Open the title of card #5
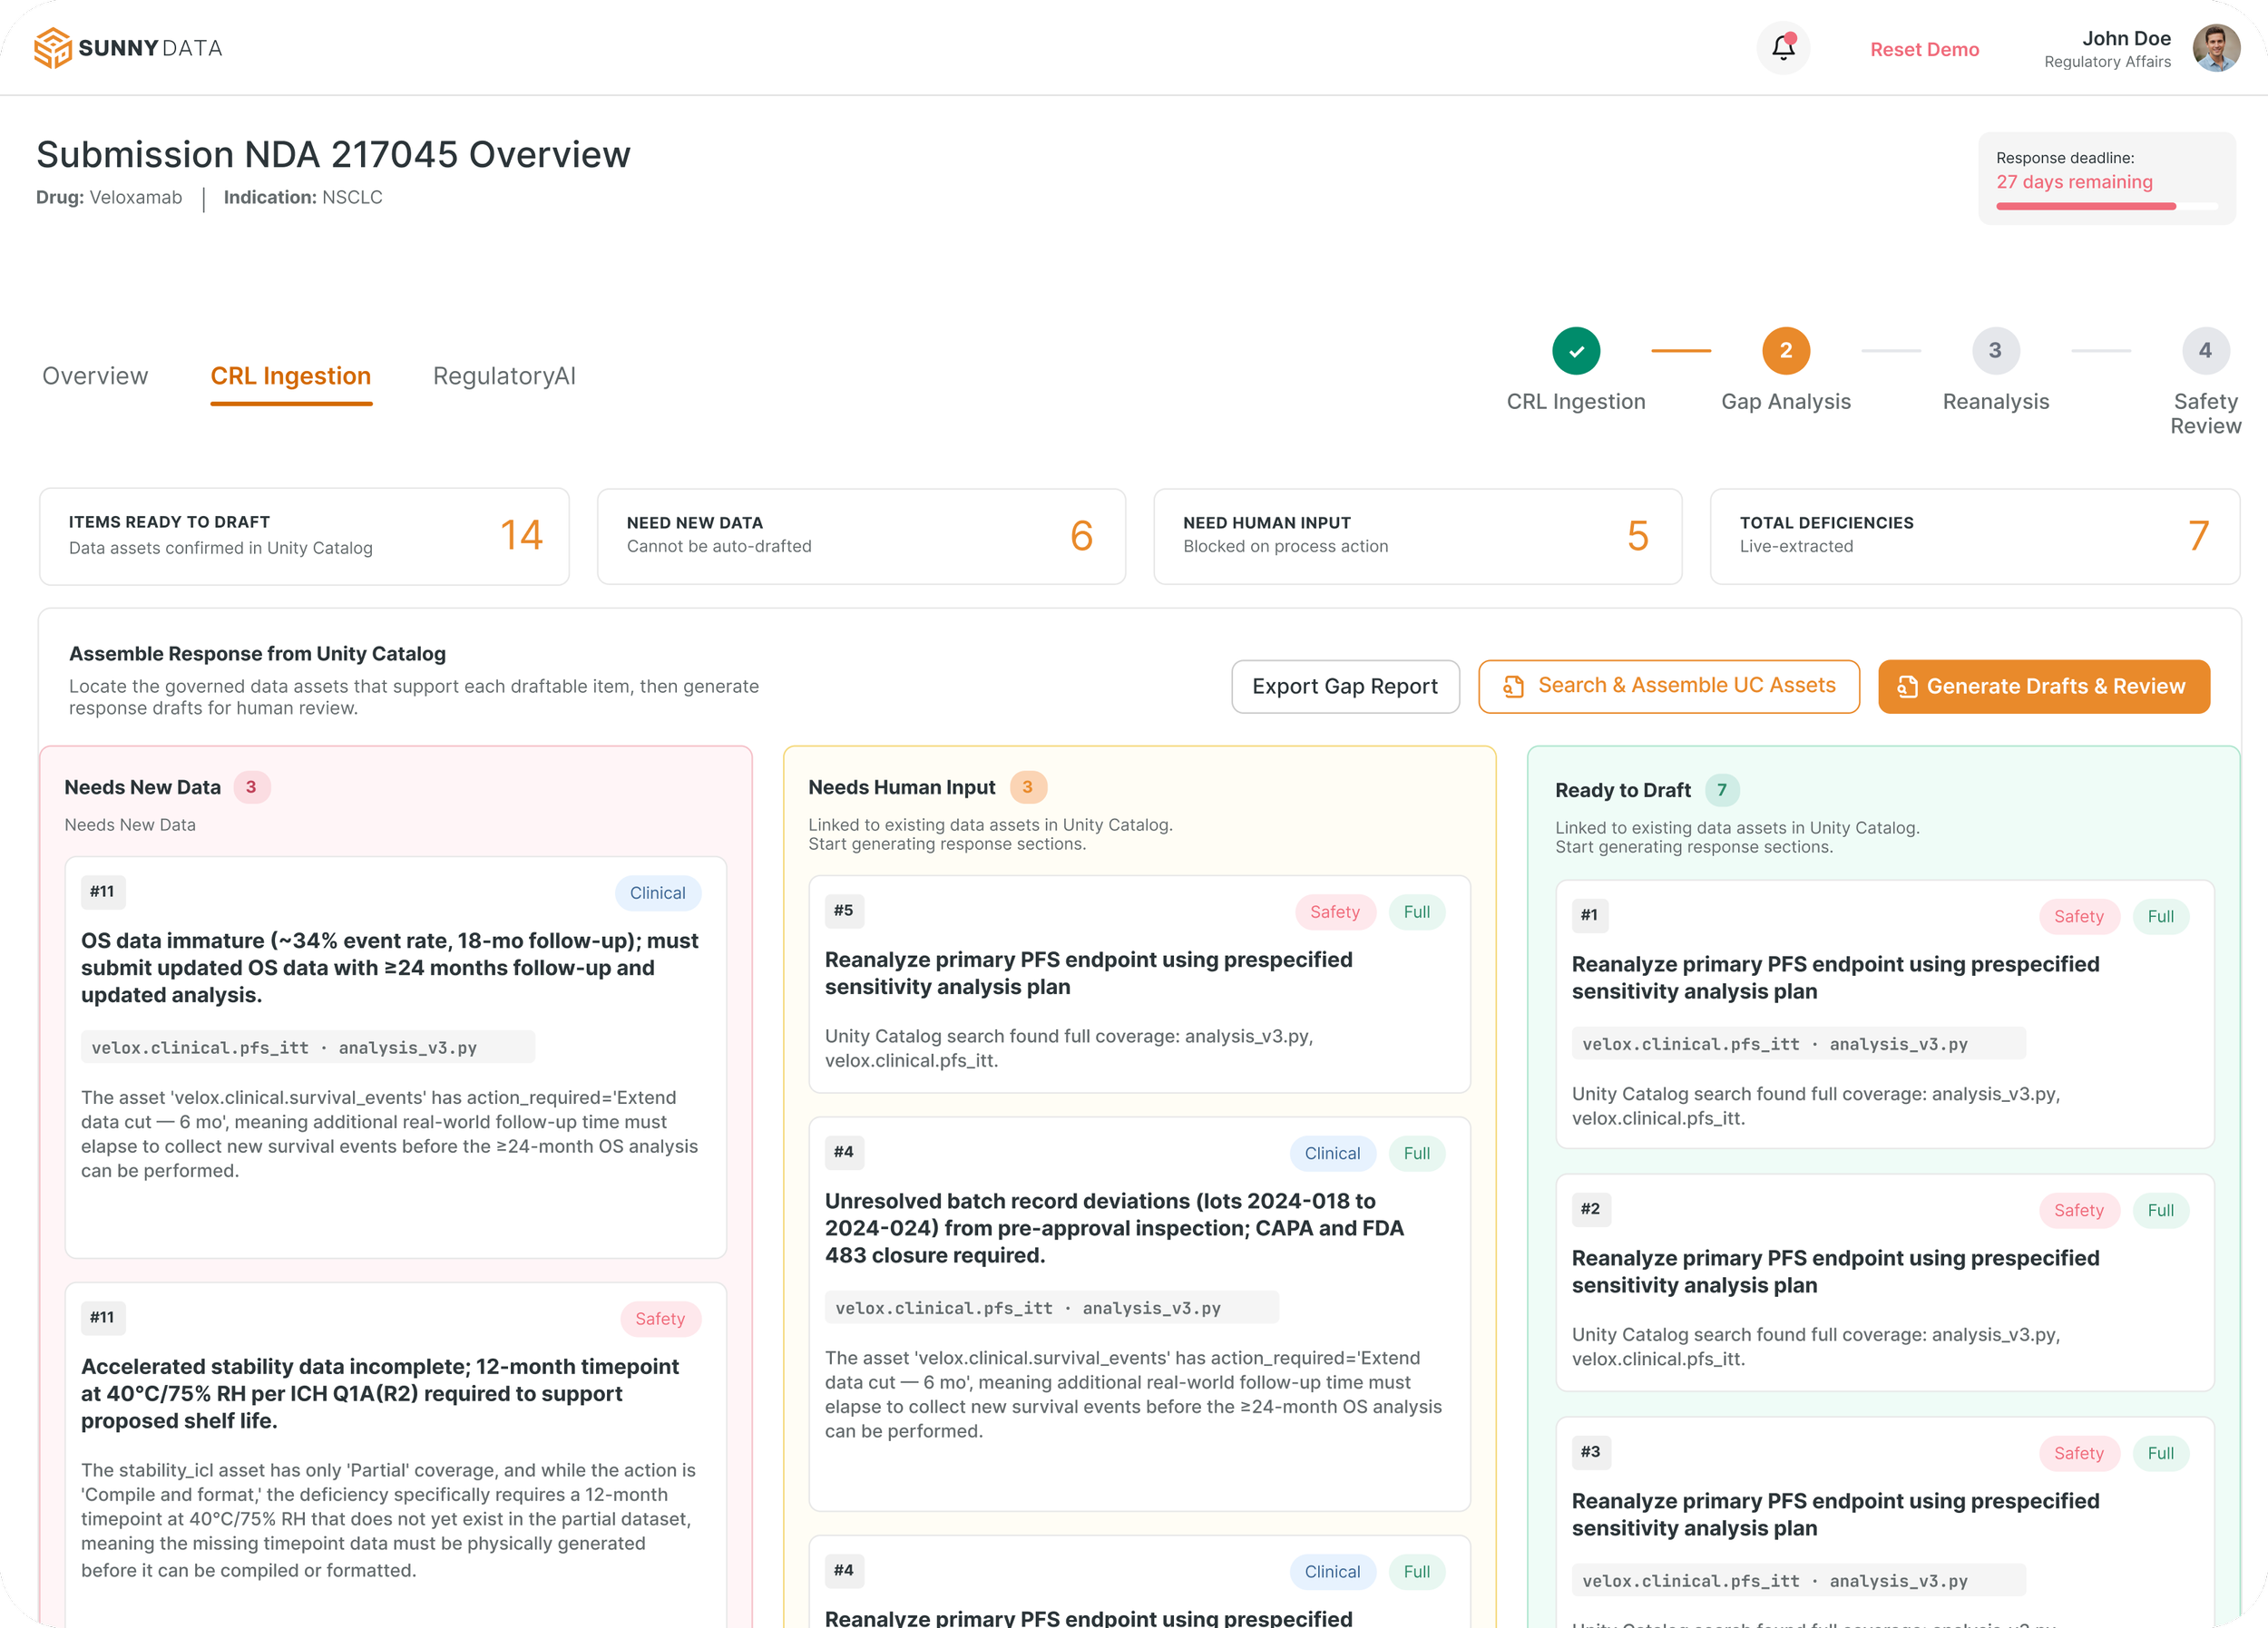The height and width of the screenshot is (1628, 2268). point(1088,973)
